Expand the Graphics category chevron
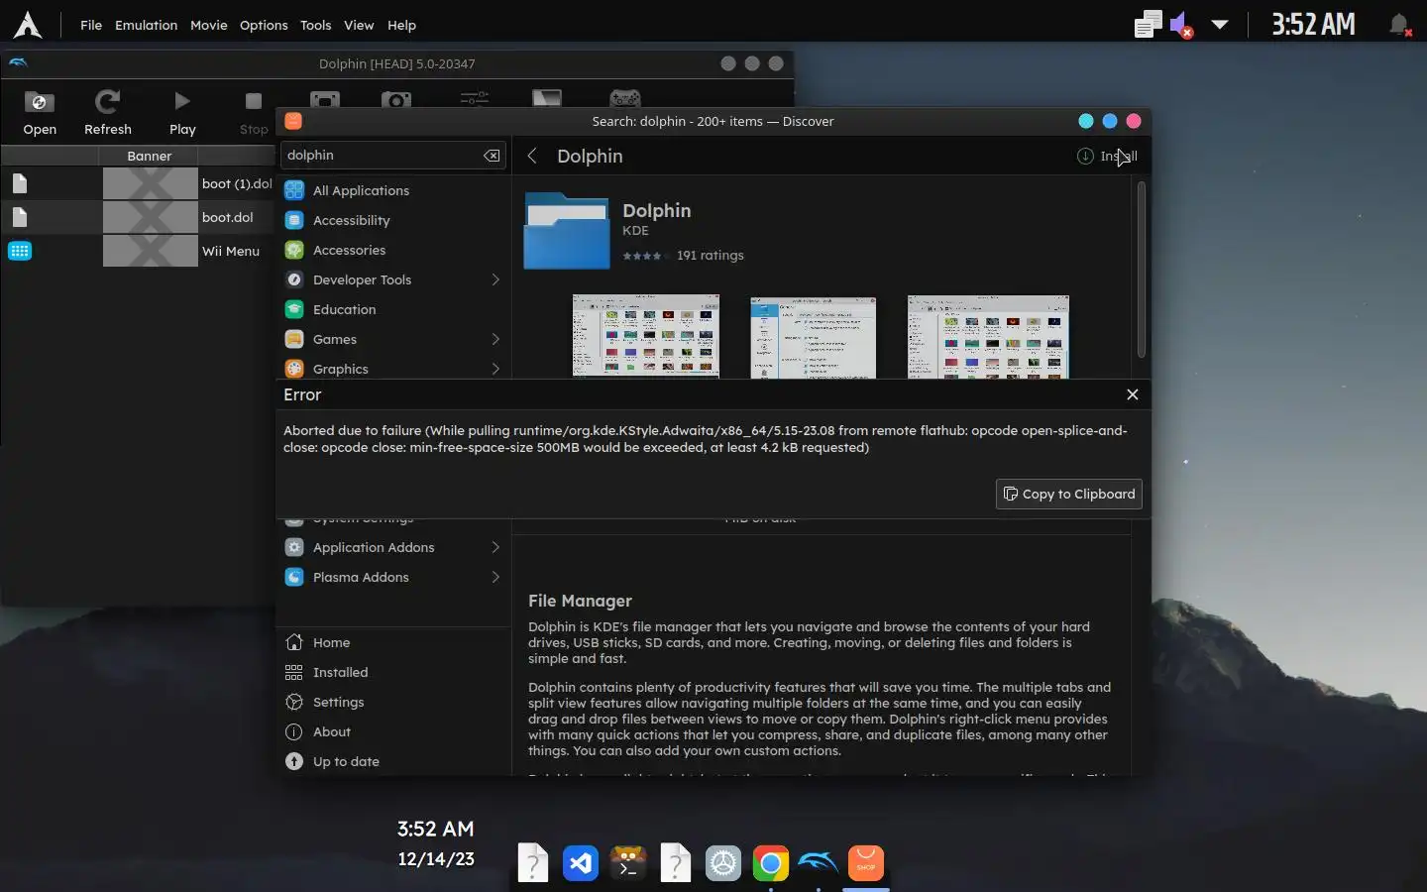The image size is (1427, 892). [495, 369]
